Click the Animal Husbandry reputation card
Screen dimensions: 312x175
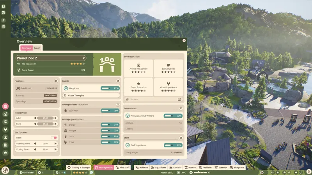(x=138, y=68)
